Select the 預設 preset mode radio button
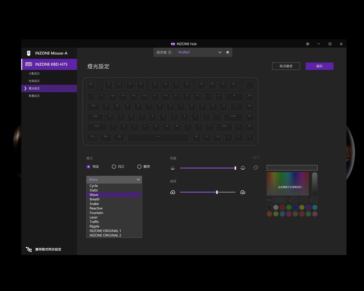Viewport: 364px width, 291px height. [x=88, y=167]
